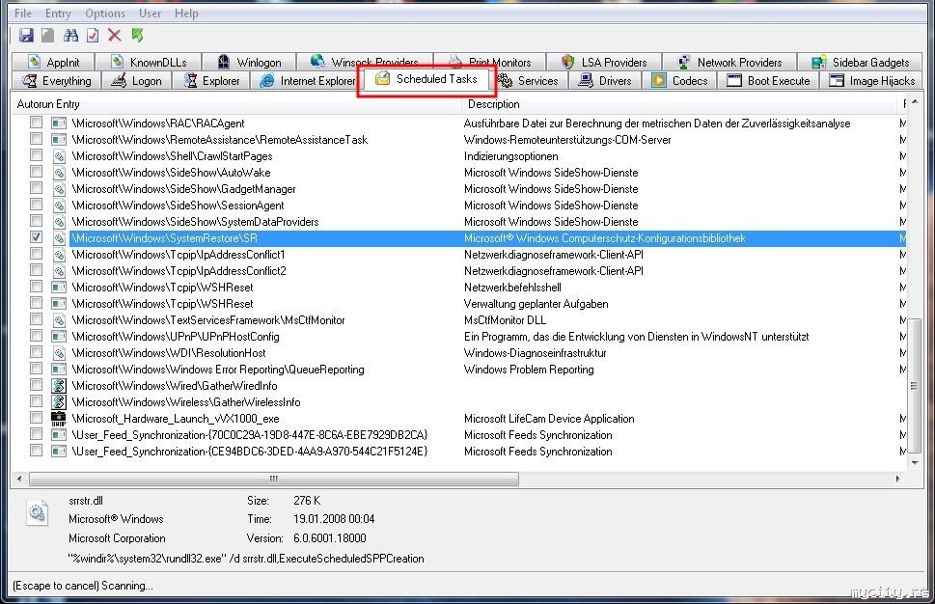Enable the Shell\CrawlStartPages checkbox
This screenshot has width=935, height=604.
tap(37, 155)
